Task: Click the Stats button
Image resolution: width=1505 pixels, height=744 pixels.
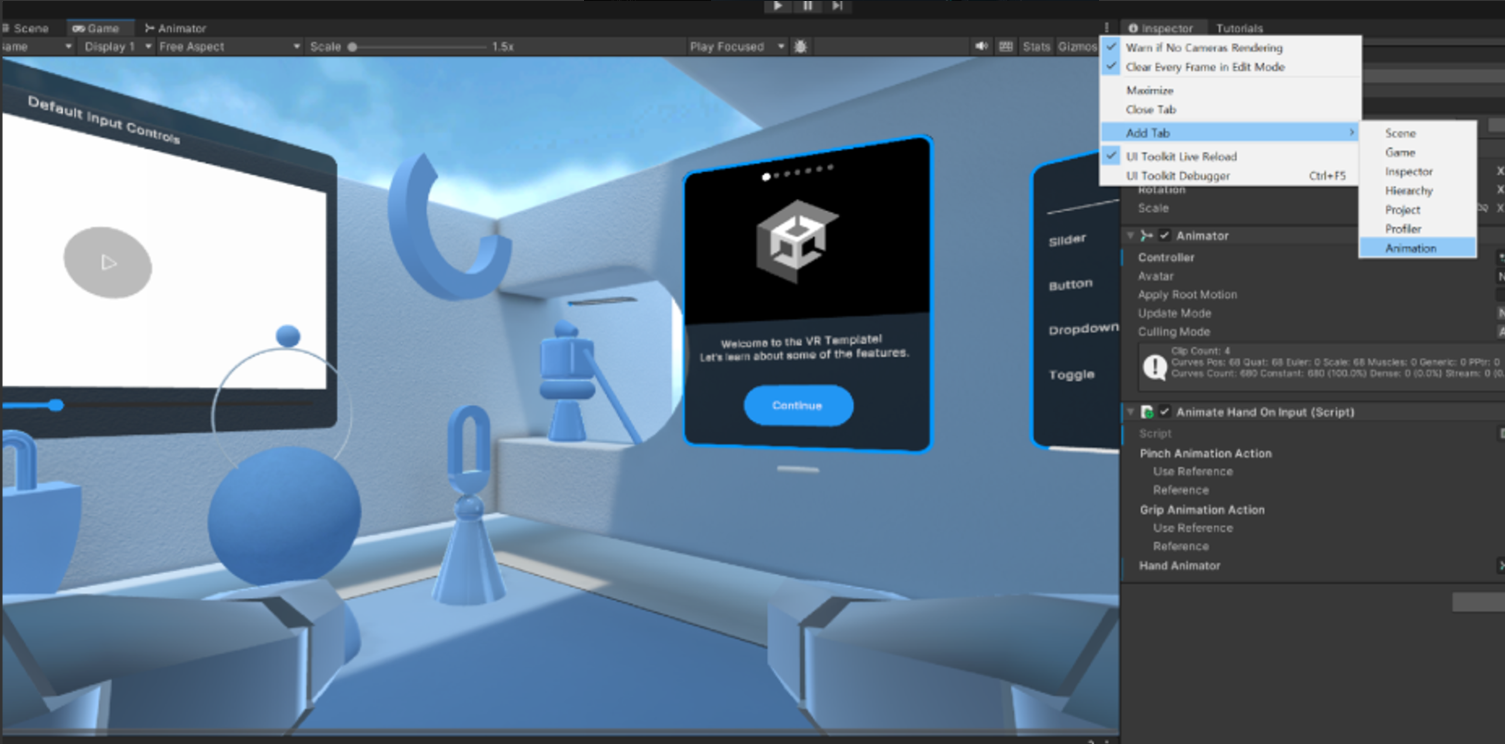Action: coord(1036,47)
